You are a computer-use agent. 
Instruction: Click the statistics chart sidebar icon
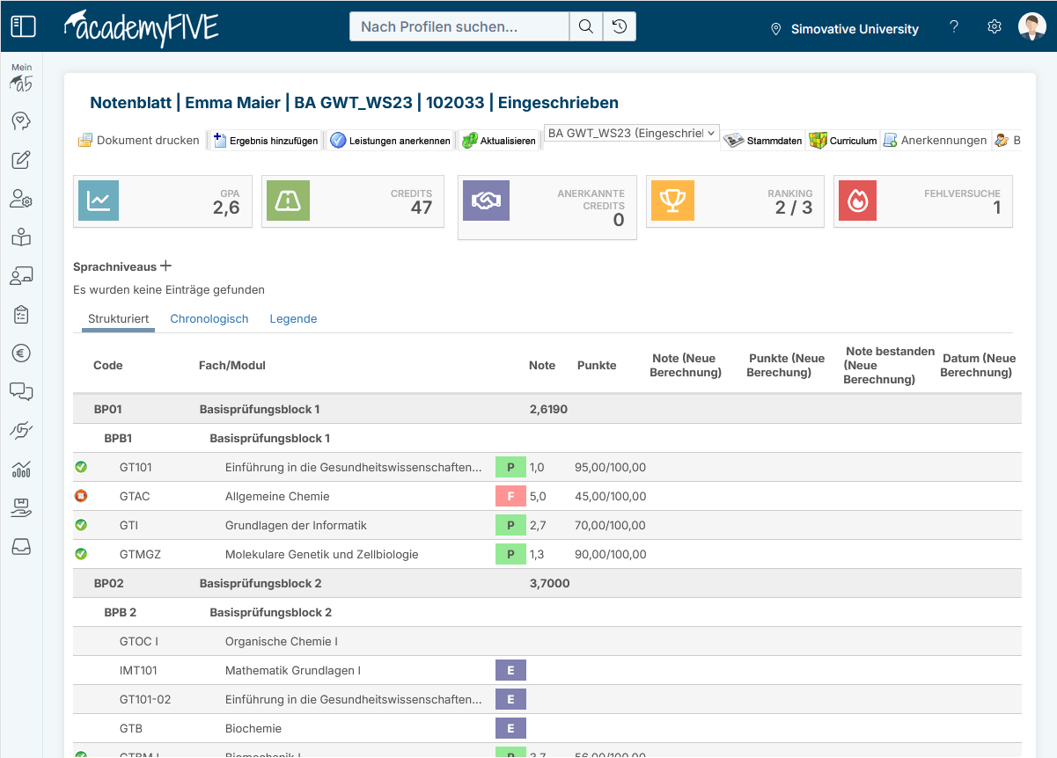coord(21,469)
